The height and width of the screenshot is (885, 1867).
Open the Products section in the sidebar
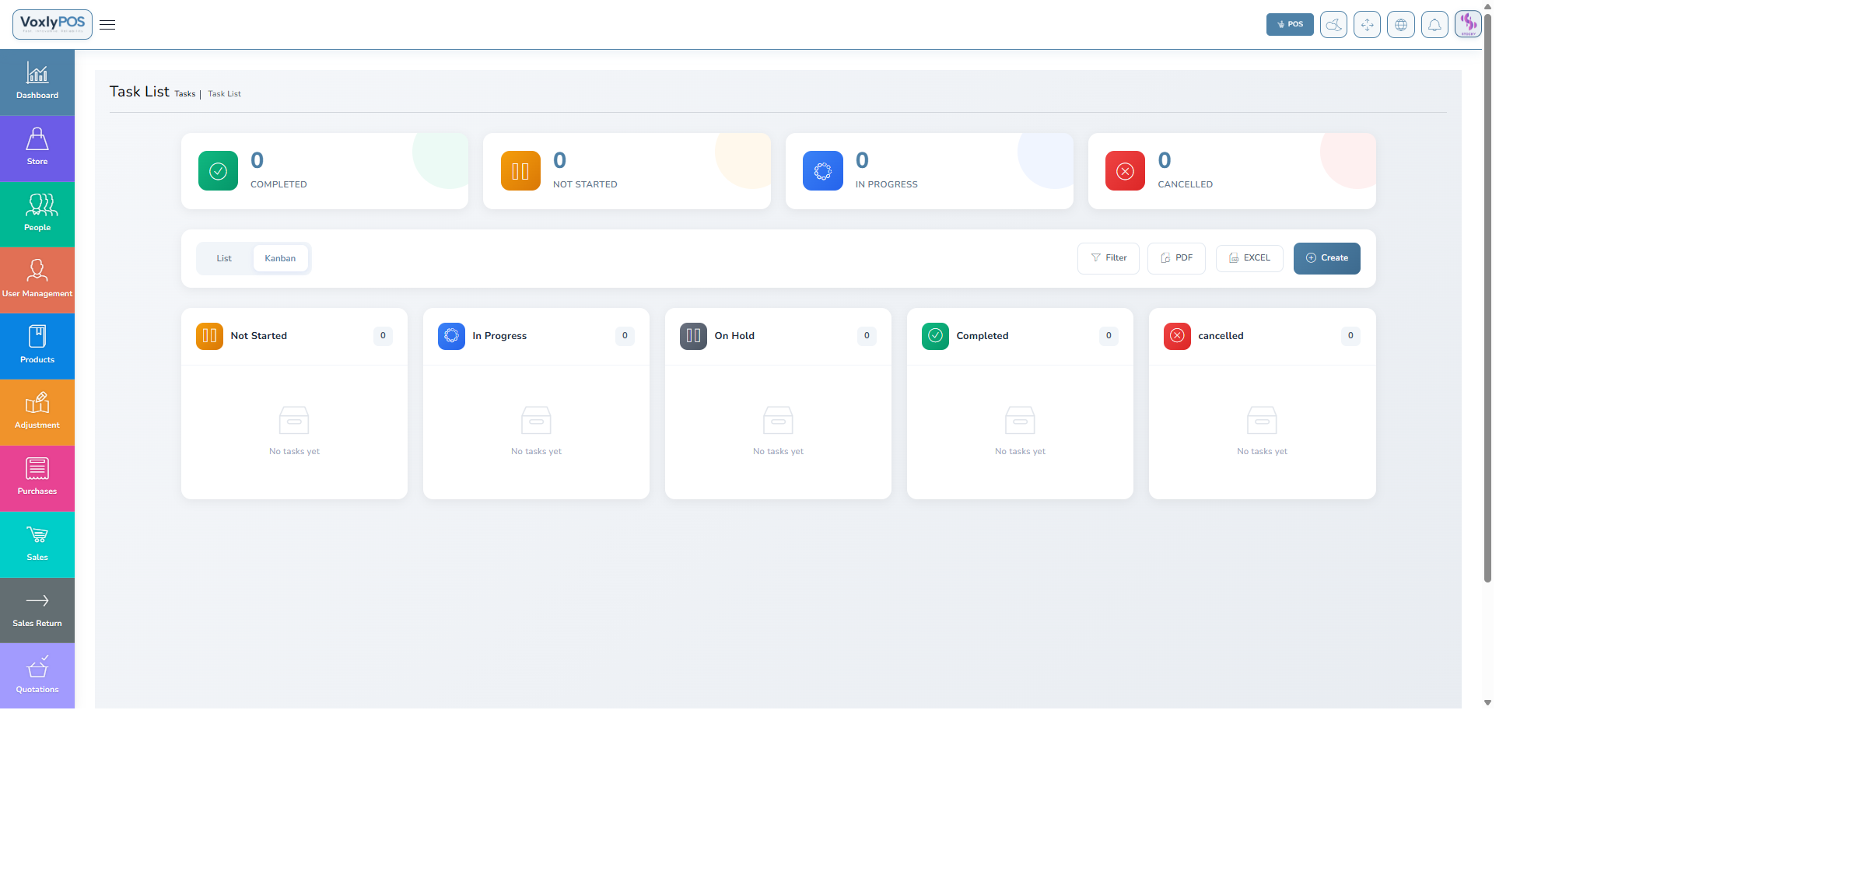[x=37, y=345]
